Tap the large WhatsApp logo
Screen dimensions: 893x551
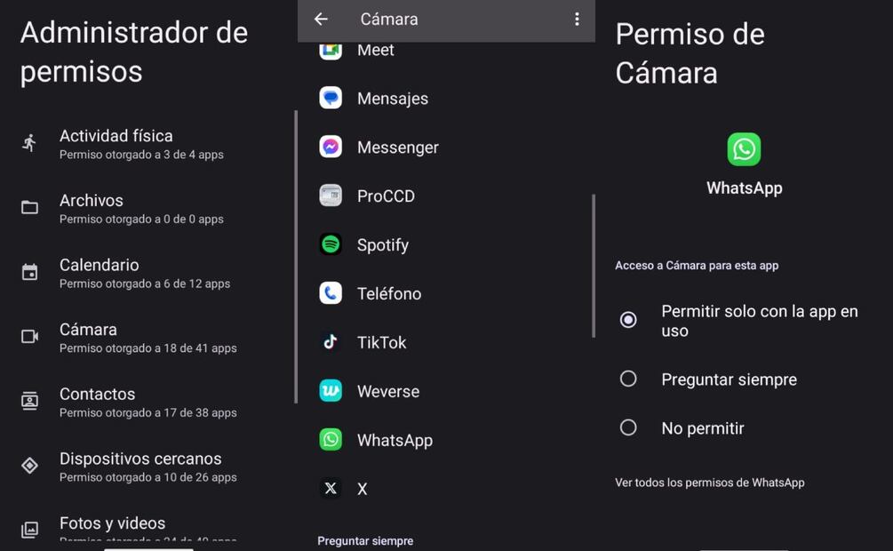click(744, 149)
